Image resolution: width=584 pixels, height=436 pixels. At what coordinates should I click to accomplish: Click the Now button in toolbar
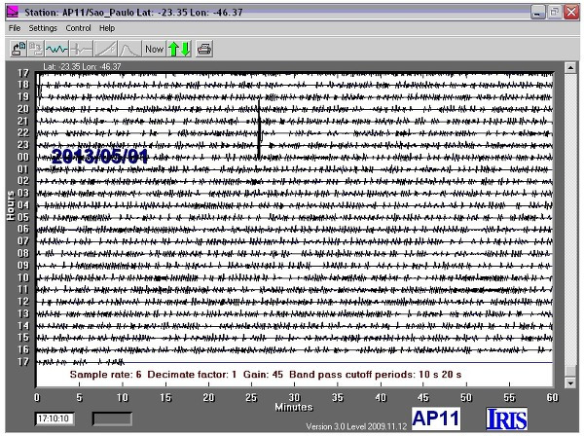tap(154, 49)
